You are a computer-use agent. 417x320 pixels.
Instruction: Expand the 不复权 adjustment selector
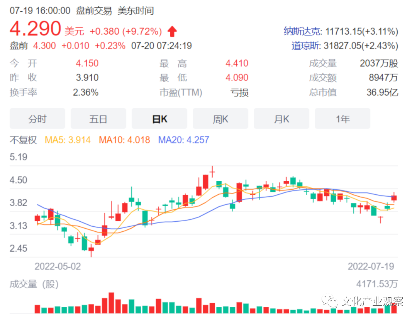pyautogui.click(x=23, y=140)
